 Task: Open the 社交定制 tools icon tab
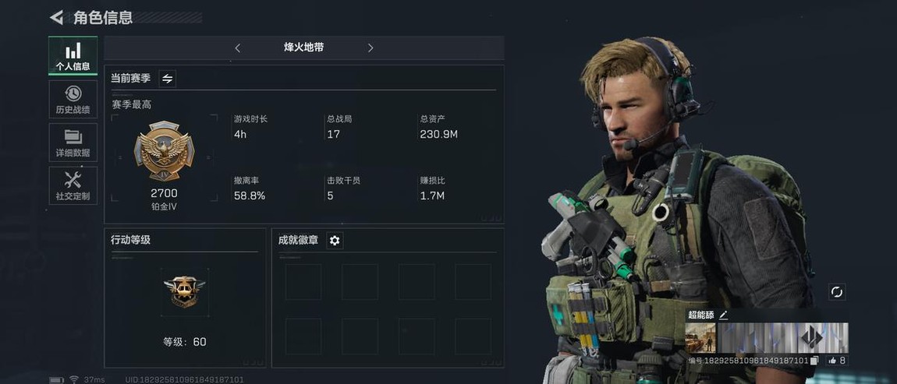pos(73,185)
